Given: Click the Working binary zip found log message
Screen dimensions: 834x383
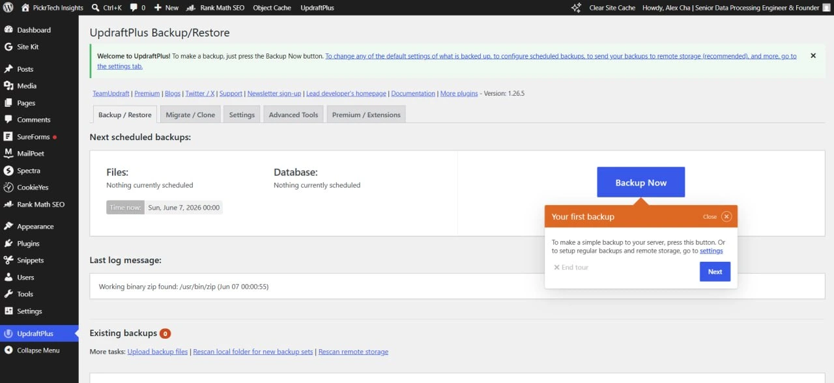Looking at the screenshot, I should (184, 287).
